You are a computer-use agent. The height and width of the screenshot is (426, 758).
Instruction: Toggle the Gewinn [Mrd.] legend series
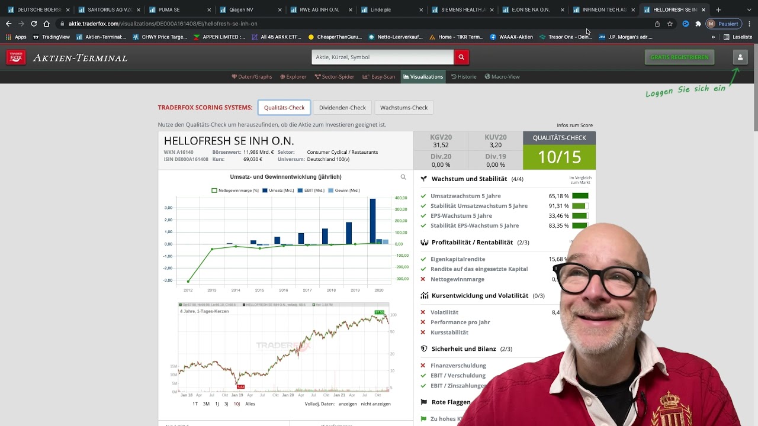tap(344, 191)
